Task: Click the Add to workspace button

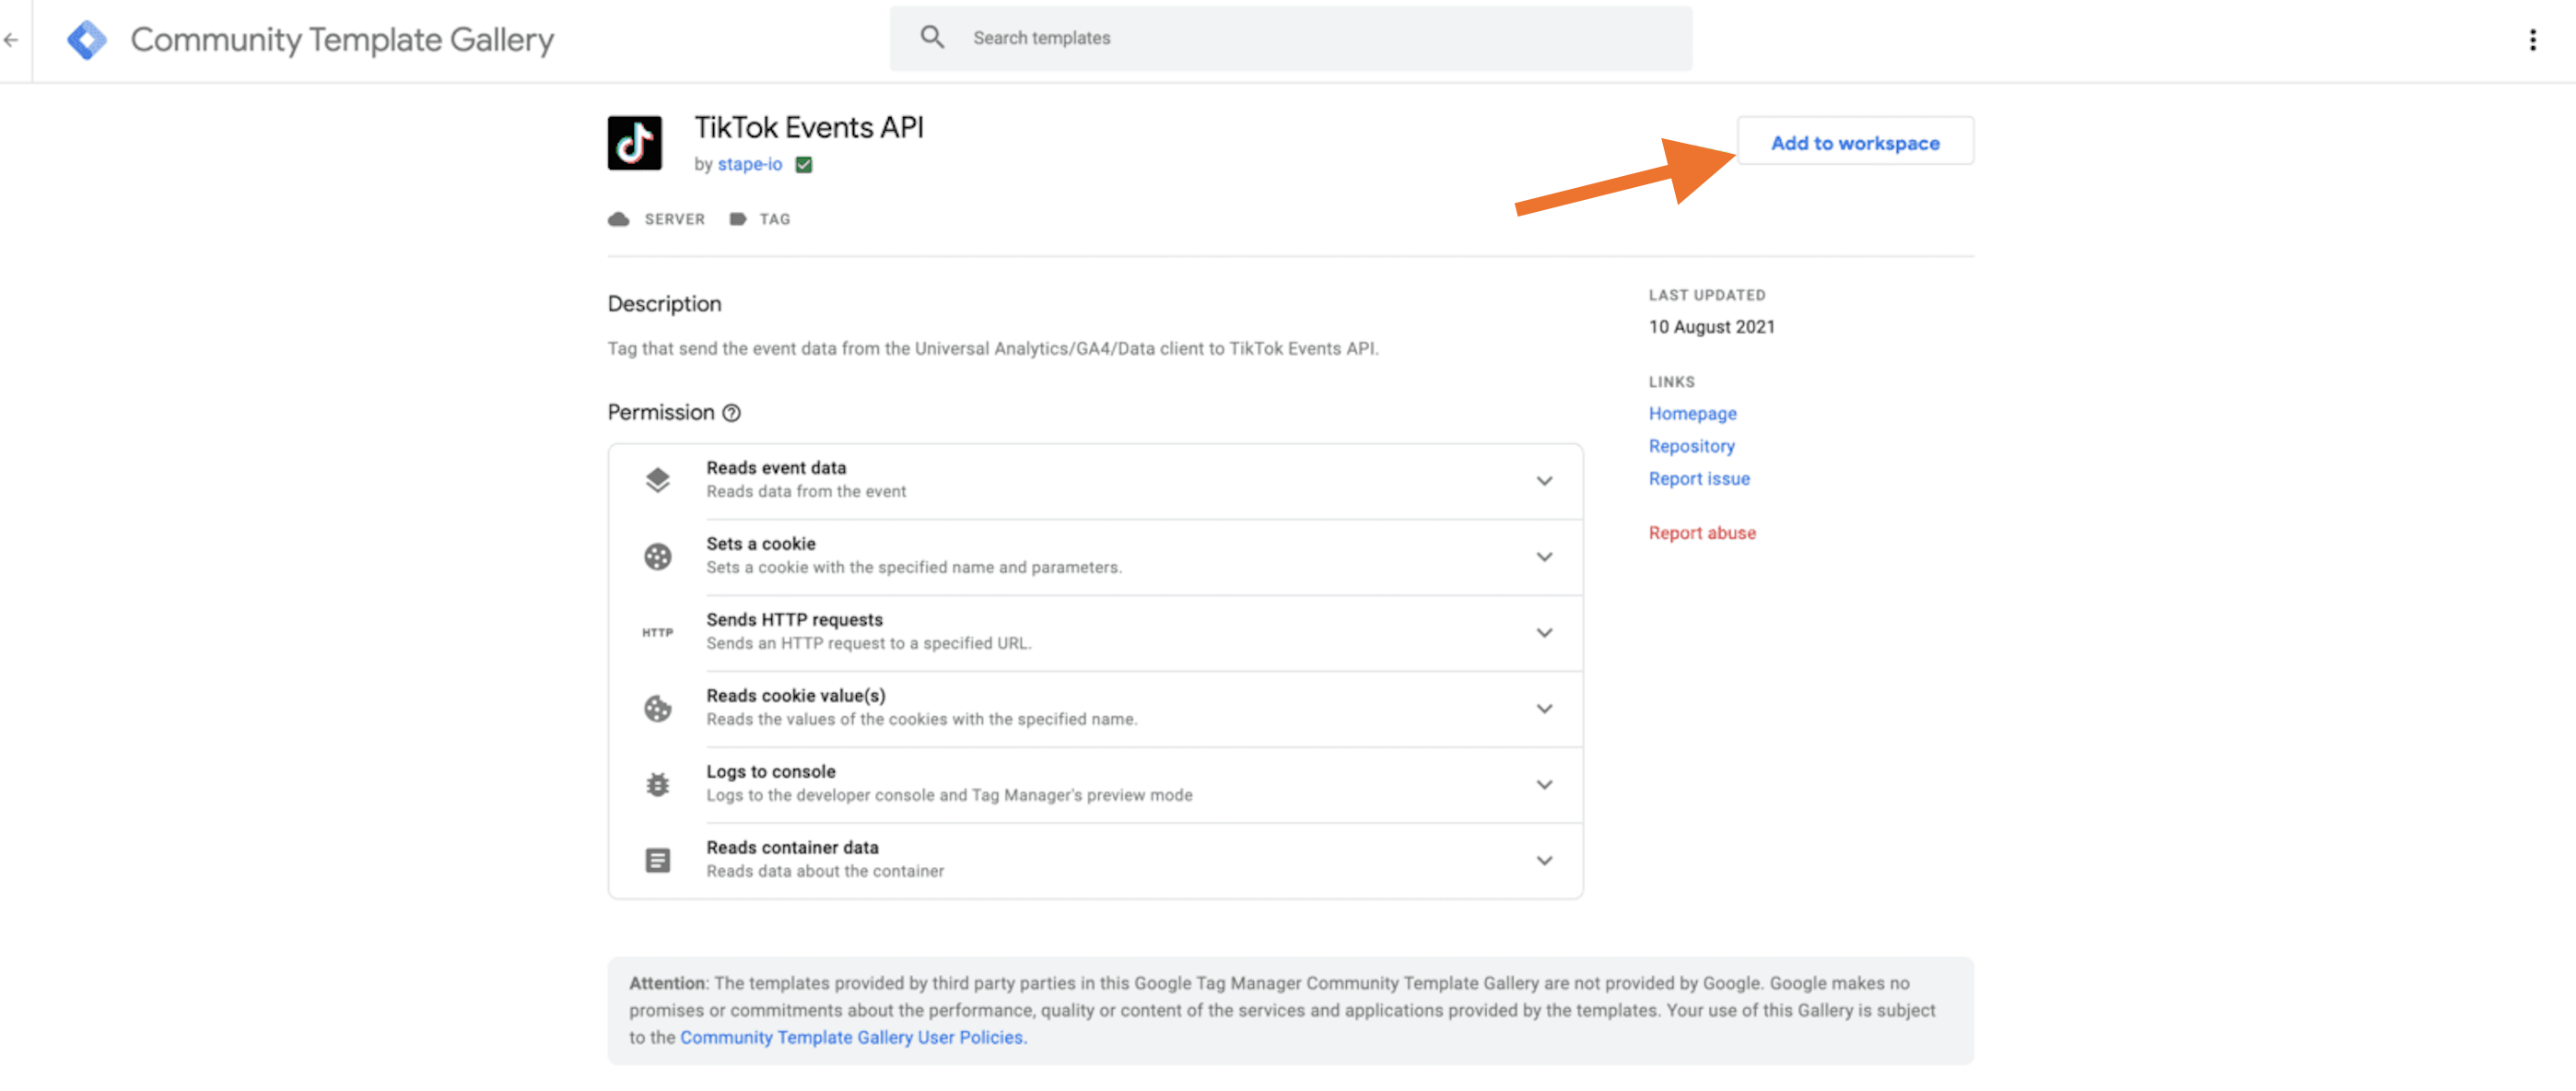Action: pyautogui.click(x=1855, y=142)
